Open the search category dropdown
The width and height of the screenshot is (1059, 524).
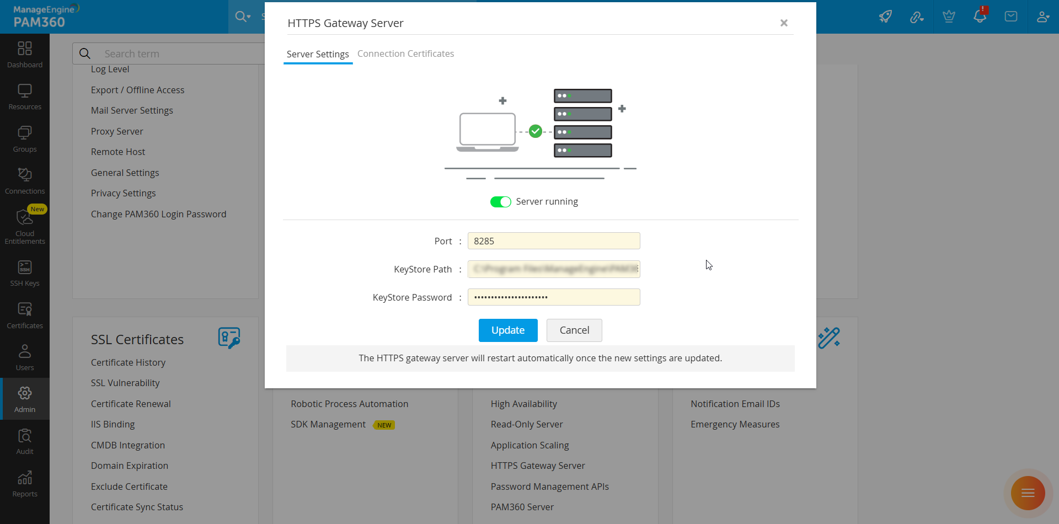[243, 17]
